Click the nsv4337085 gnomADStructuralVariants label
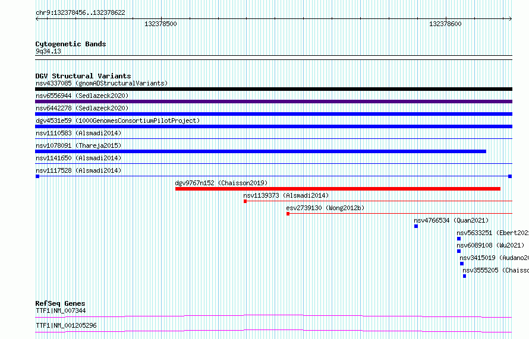The height and width of the screenshot is (339, 529). [102, 83]
